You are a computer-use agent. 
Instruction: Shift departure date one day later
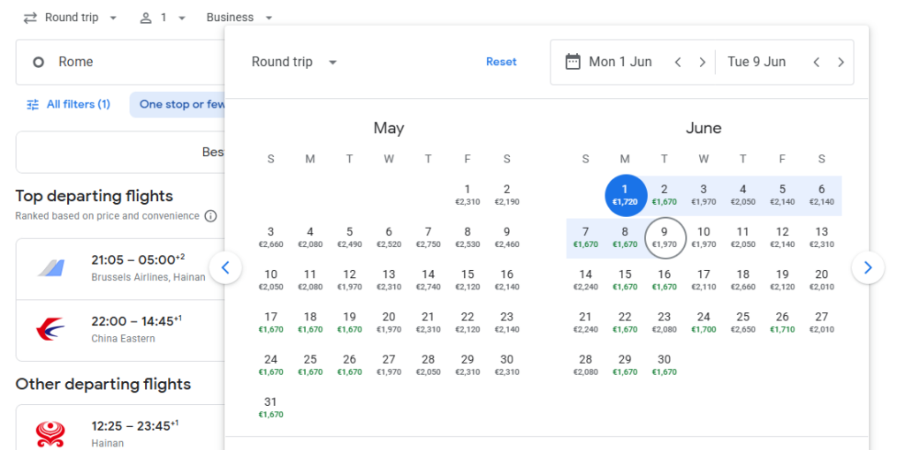(x=702, y=62)
